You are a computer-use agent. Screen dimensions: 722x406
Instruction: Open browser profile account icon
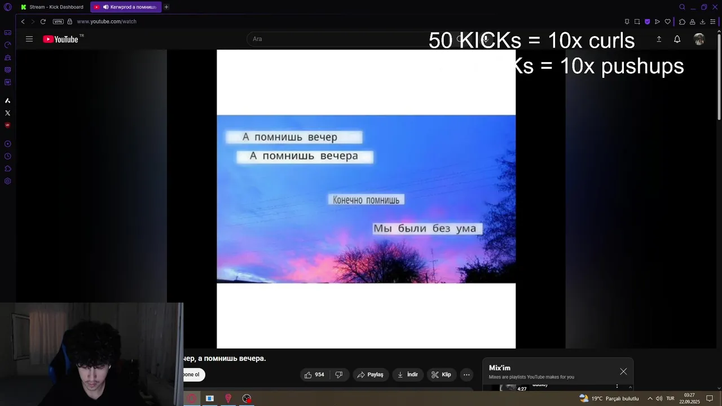tap(692, 21)
